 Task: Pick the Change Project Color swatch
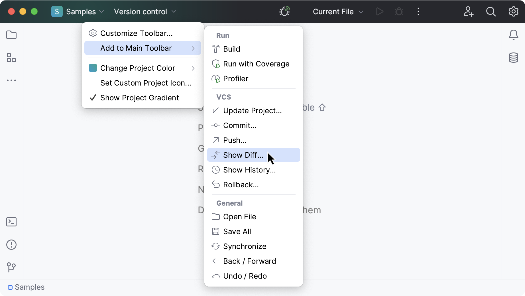[x=93, y=68]
